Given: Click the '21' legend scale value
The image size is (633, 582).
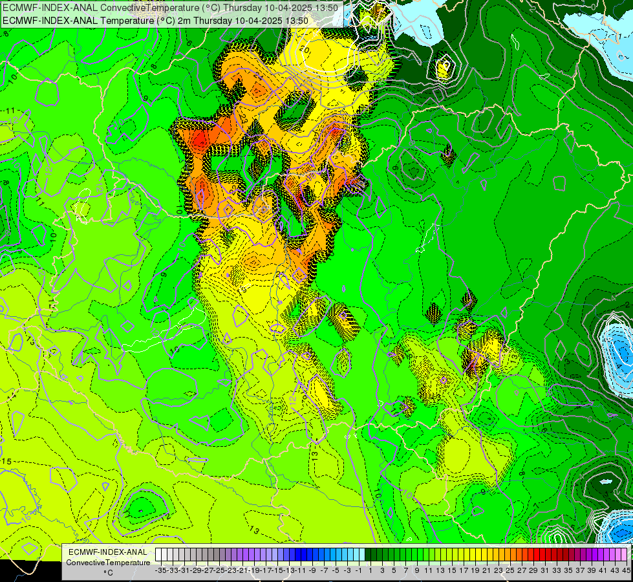Looking at the screenshot, I should tap(487, 571).
